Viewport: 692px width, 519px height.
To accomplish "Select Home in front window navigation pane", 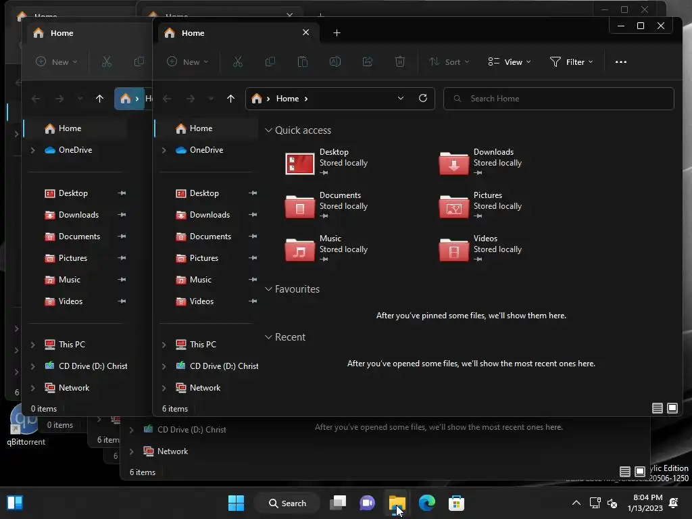I will pos(207,128).
